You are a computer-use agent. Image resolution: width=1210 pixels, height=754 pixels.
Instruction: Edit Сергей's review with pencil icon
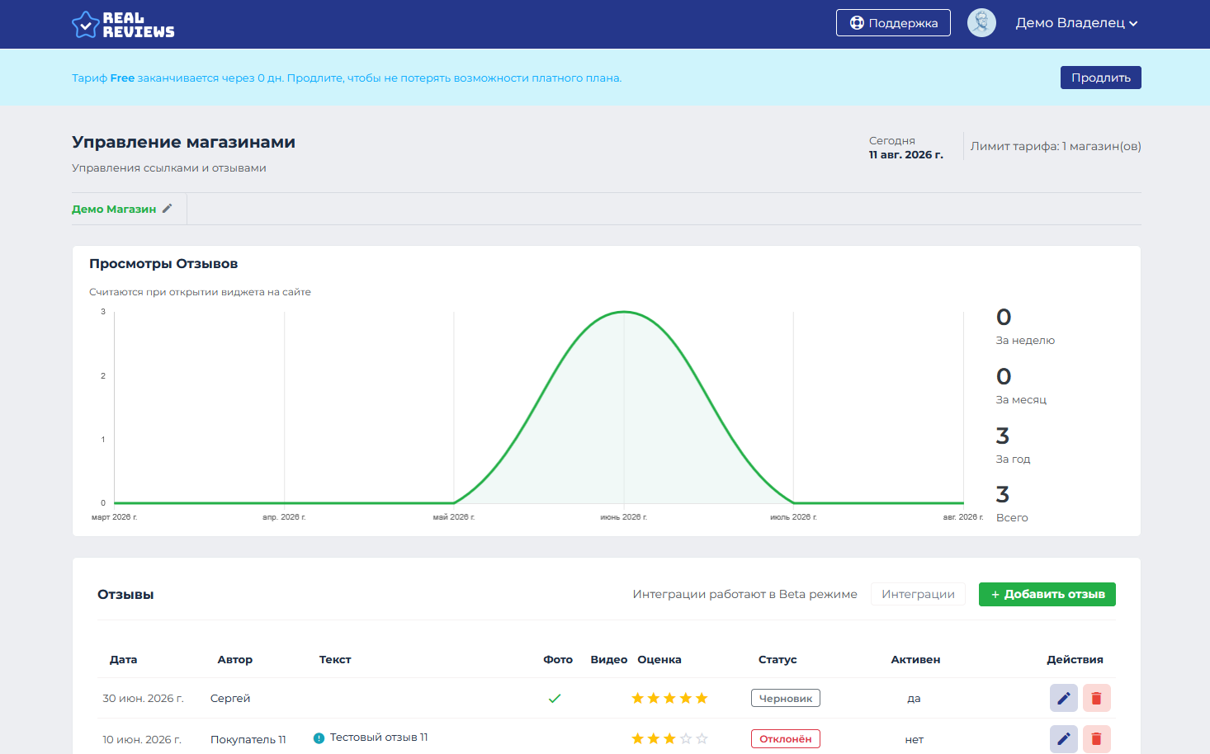(x=1064, y=698)
